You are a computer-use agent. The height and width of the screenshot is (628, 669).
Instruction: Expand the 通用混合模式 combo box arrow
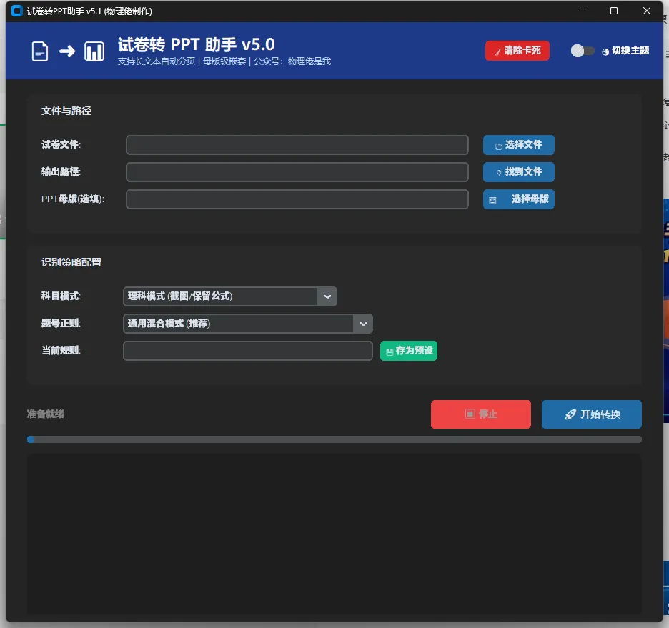point(363,324)
